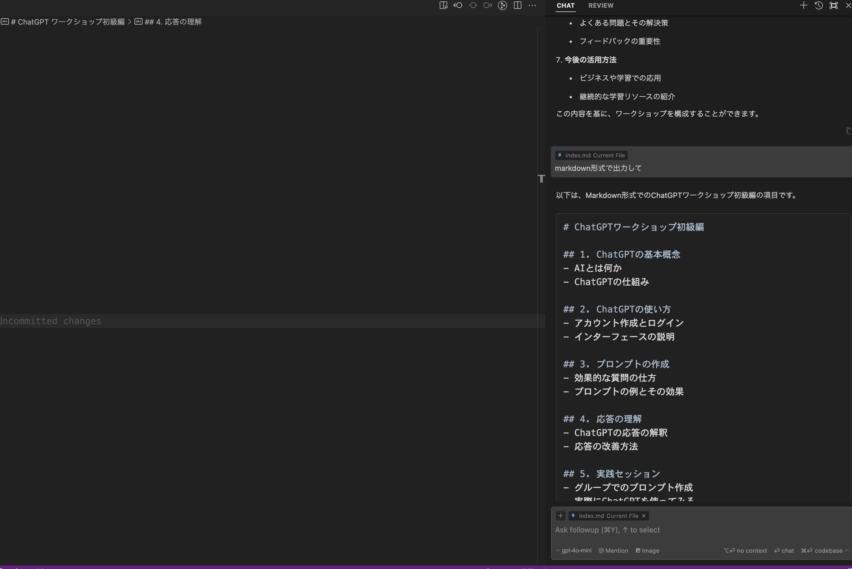Switch to the REVIEW tab
The height and width of the screenshot is (569, 852).
[601, 5]
